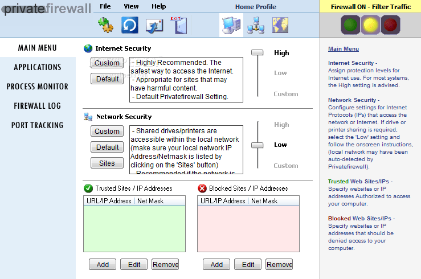Image resolution: width=421 pixels, height=279 pixels.
Task: Open the File menu
Action: pyautogui.click(x=105, y=6)
